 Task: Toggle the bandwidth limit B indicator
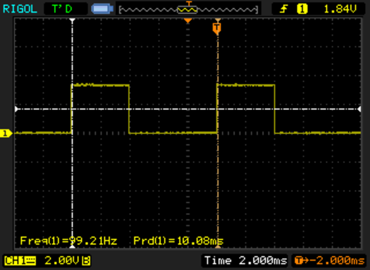[x=86, y=261]
